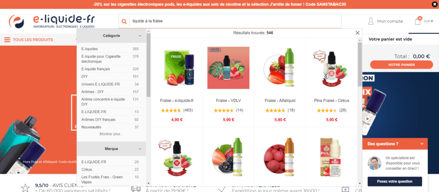
Task: Collapse the Marque filter section
Action: point(140,149)
